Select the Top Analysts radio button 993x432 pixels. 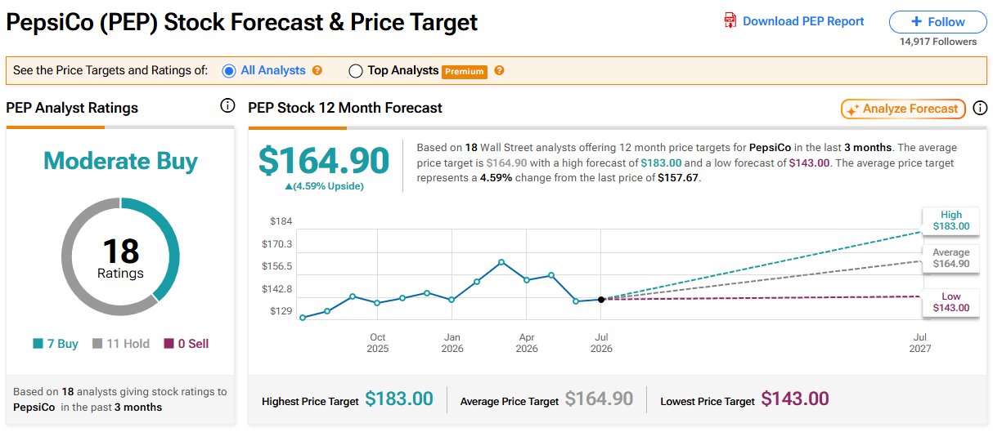pyautogui.click(x=356, y=71)
